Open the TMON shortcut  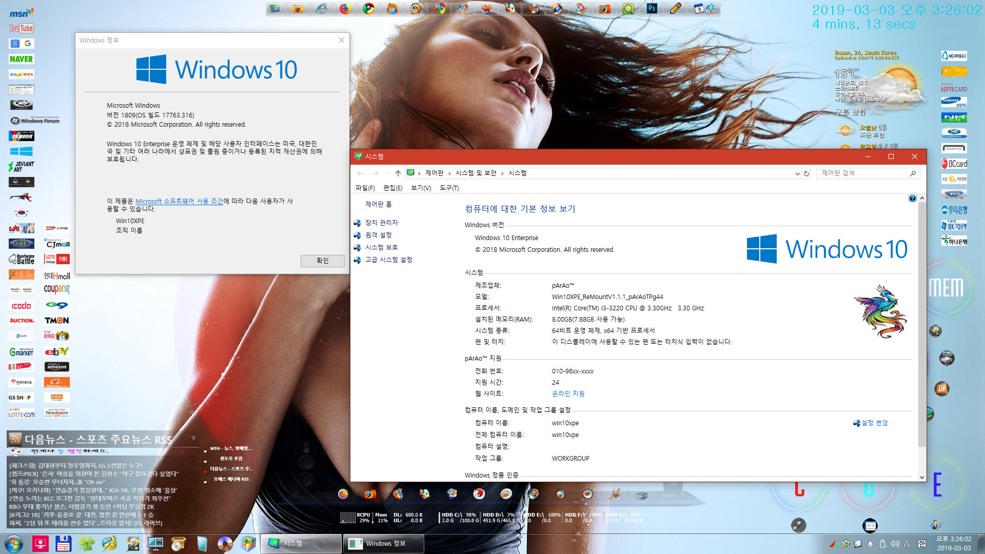coord(57,321)
